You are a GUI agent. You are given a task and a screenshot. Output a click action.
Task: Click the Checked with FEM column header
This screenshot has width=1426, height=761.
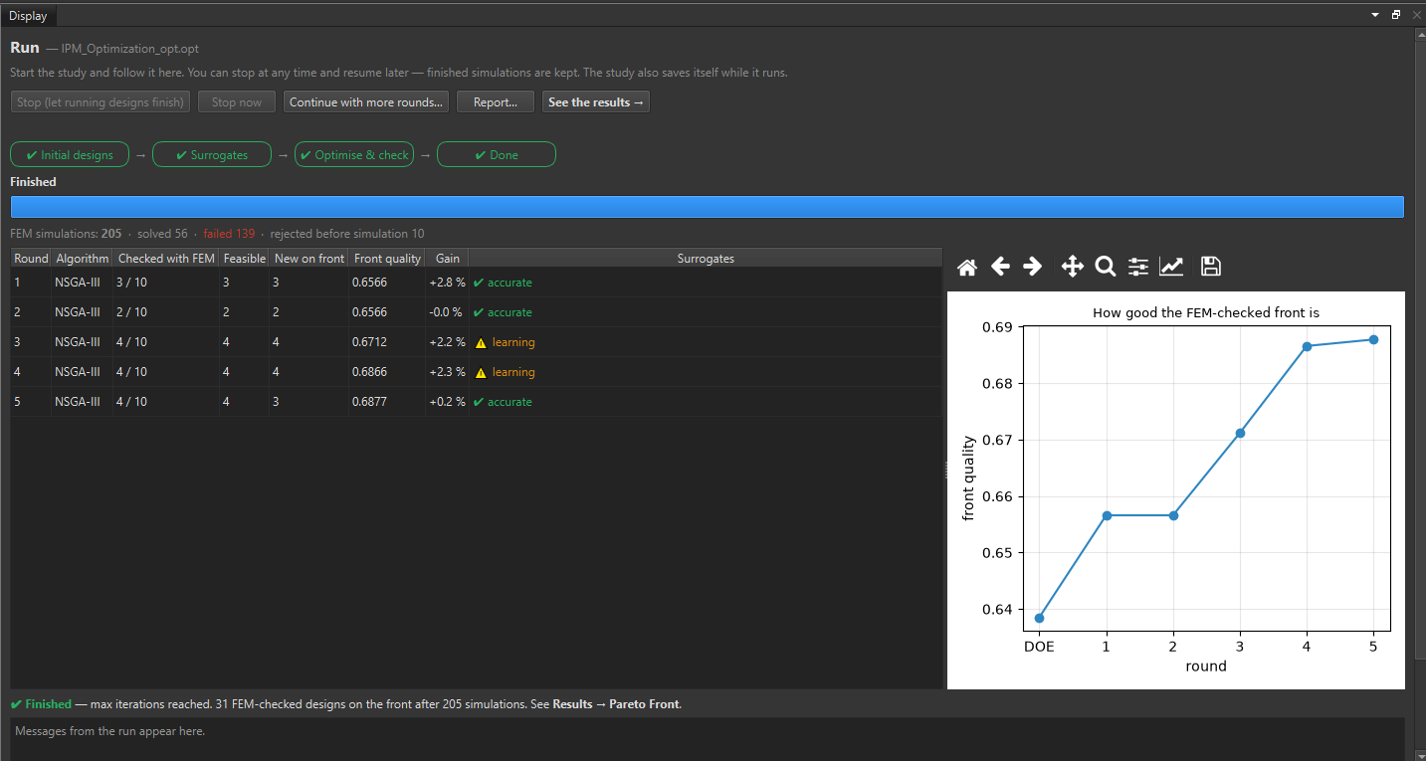(x=166, y=259)
